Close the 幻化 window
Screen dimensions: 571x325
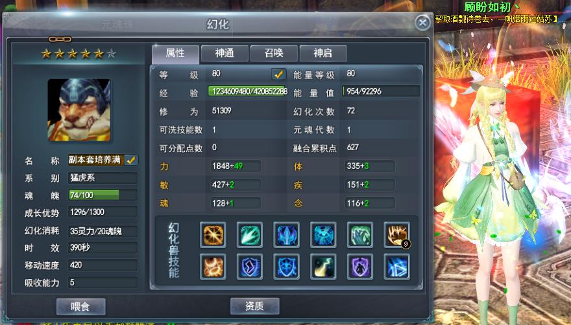tap(422, 23)
